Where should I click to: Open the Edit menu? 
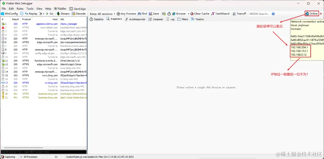tap(11, 9)
